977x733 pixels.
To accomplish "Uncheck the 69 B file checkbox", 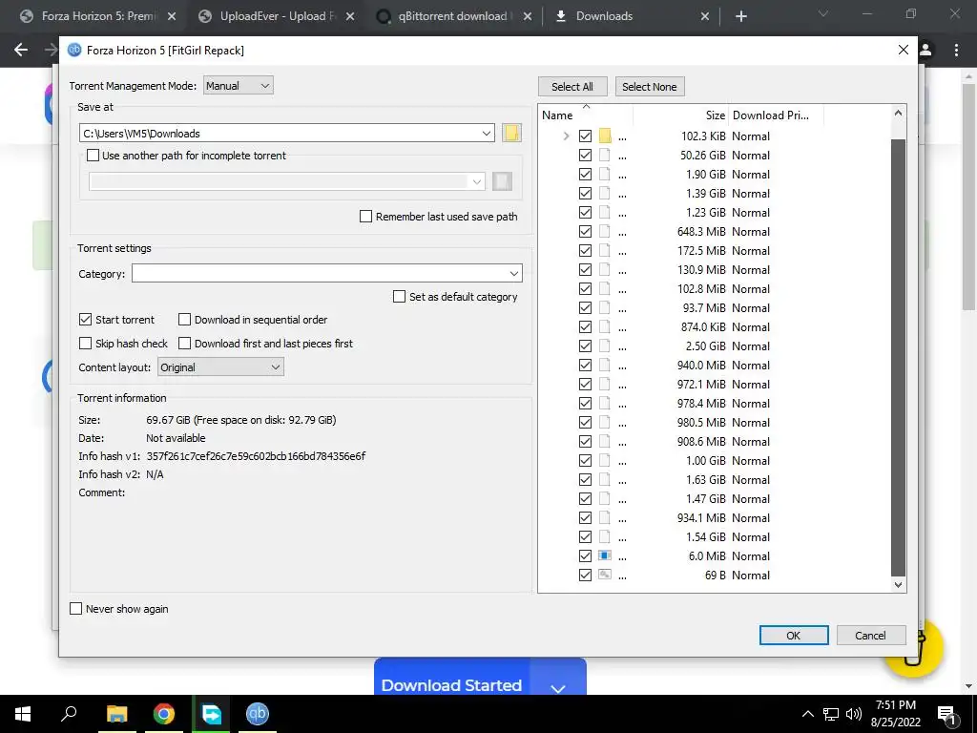I will pyautogui.click(x=585, y=575).
